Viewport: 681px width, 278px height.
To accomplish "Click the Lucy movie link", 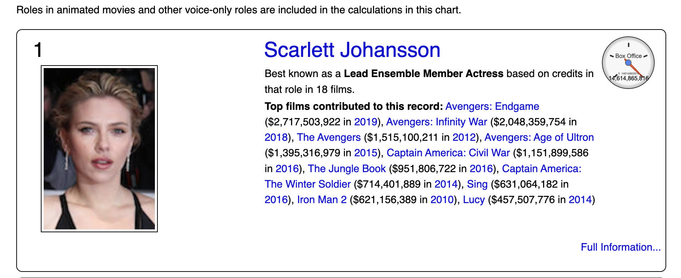I will [474, 199].
